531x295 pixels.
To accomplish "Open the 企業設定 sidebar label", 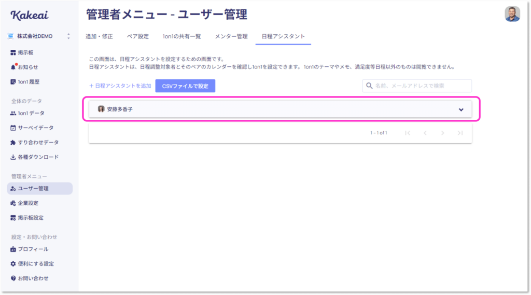I will [28, 203].
